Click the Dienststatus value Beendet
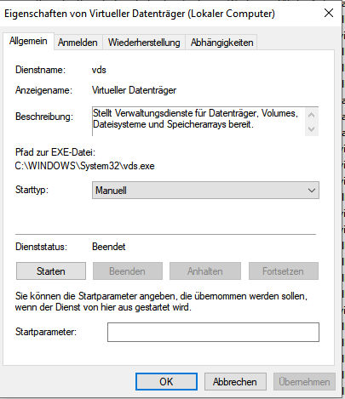345x399 pixels. [x=109, y=247]
